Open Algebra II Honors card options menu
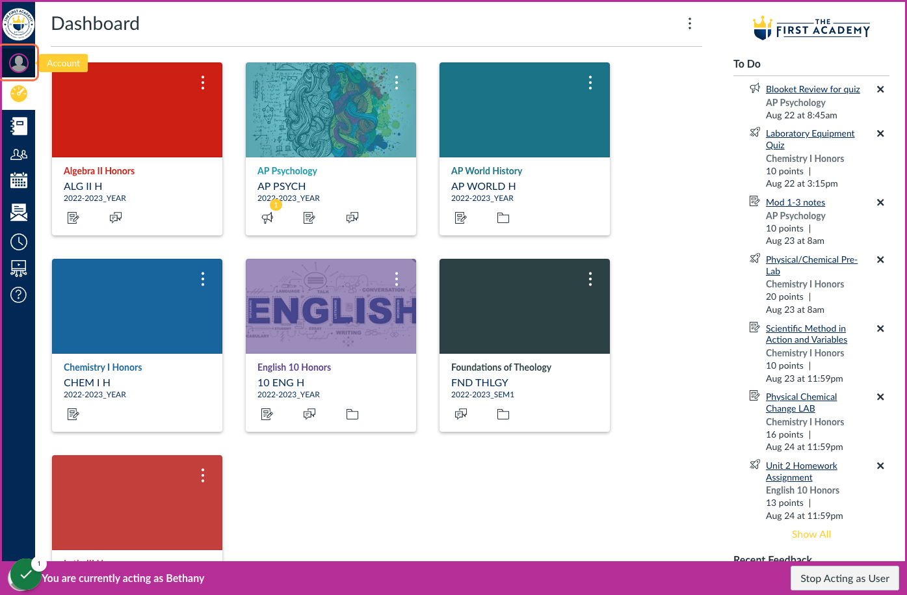This screenshot has height=595, width=907. coord(203,83)
